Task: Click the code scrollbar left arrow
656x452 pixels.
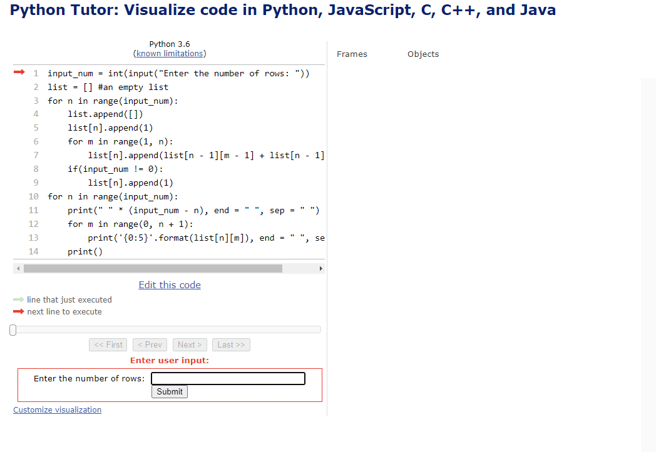Action: (18, 268)
